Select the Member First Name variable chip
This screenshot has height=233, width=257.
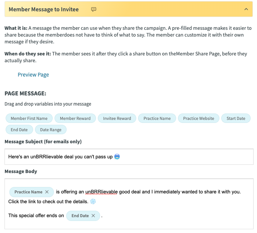click(29, 118)
